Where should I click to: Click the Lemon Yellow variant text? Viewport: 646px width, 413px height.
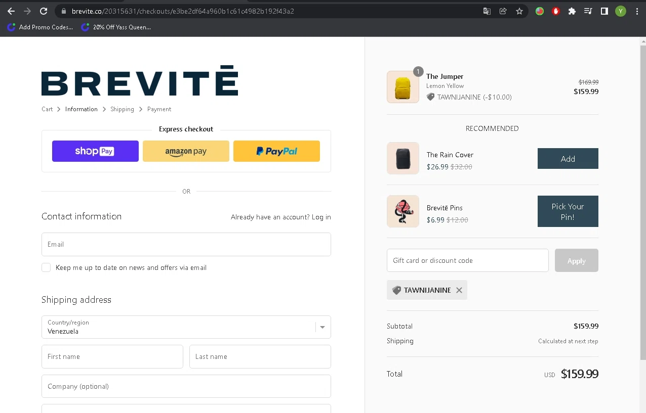pyautogui.click(x=445, y=86)
